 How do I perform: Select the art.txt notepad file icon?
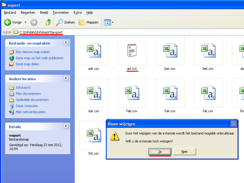pyautogui.click(x=132, y=50)
